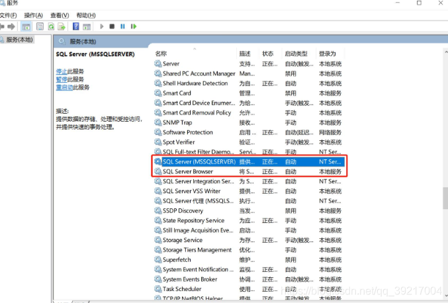The image size is (448, 303).
Task: Sort by the 启动类型 column header
Action: tap(296, 54)
